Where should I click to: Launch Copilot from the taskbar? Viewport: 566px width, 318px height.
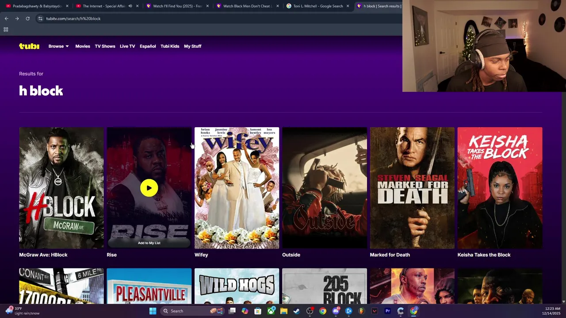[245, 311]
